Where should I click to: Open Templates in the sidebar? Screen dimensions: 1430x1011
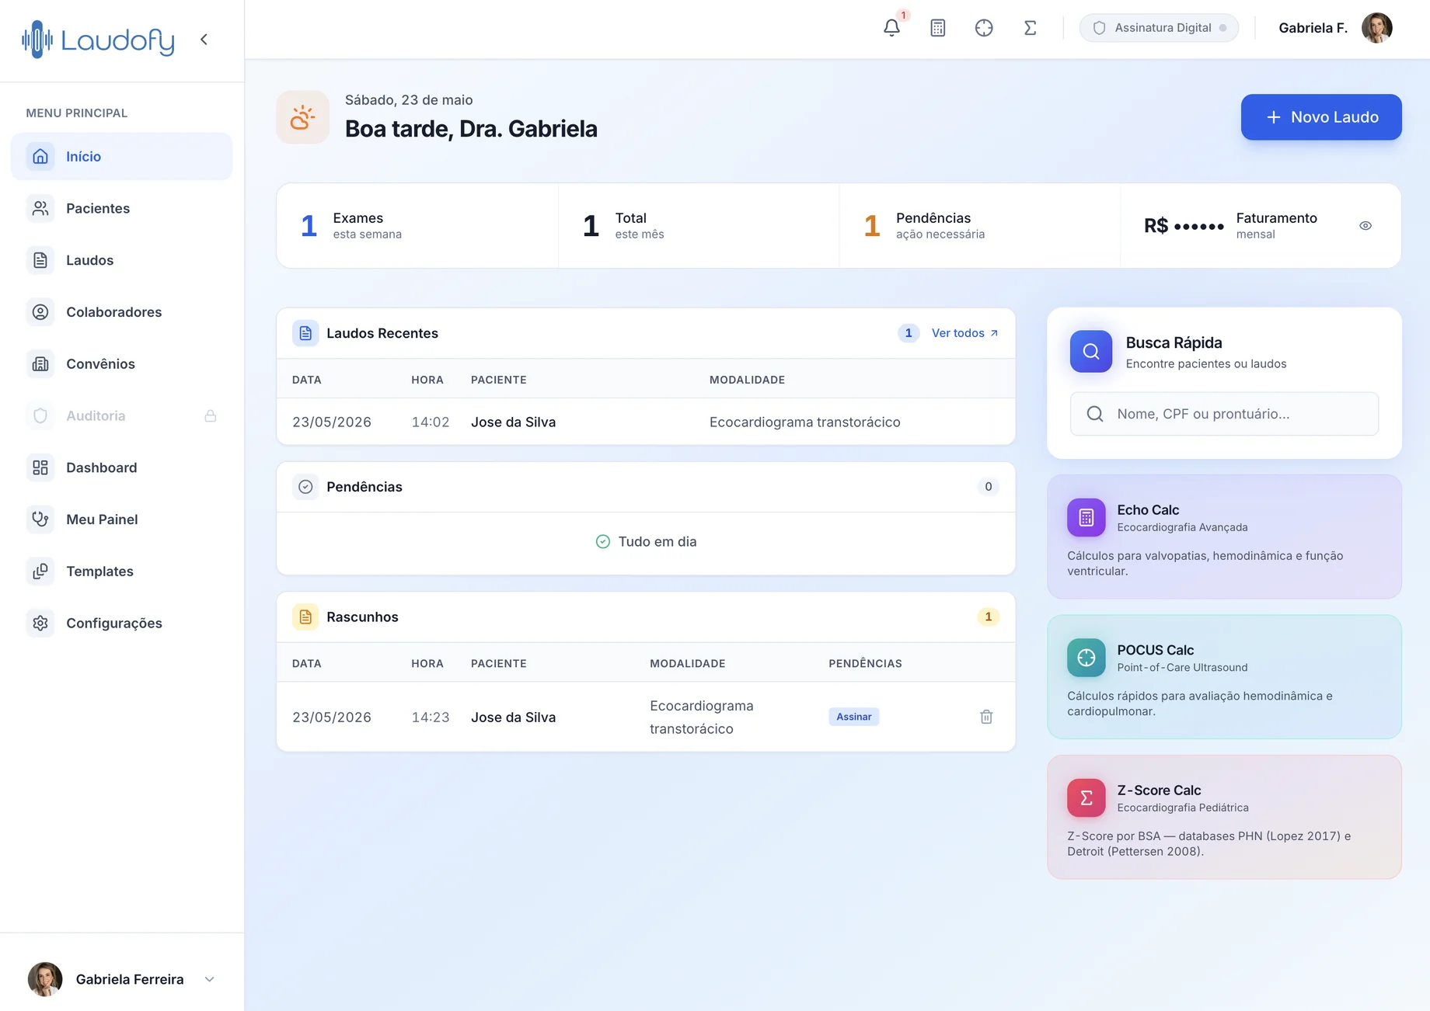point(122,572)
